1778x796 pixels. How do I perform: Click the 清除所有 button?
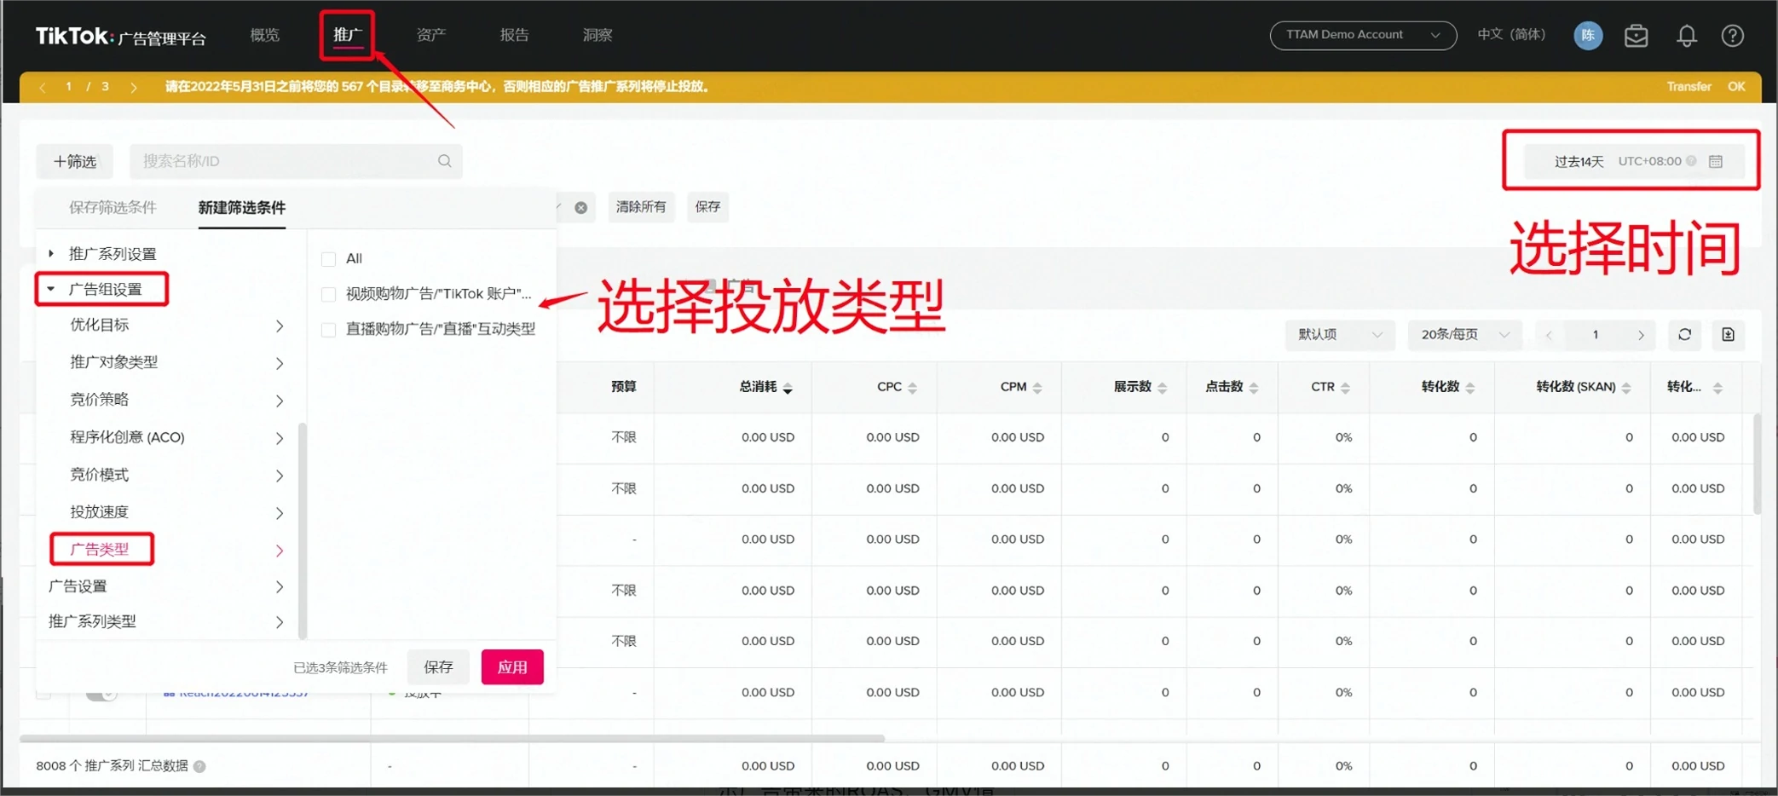coord(641,207)
